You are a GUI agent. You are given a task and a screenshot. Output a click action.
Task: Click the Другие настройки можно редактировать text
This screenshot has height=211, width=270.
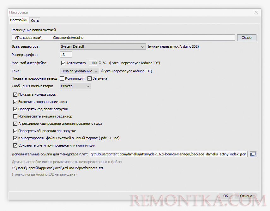[67, 162]
